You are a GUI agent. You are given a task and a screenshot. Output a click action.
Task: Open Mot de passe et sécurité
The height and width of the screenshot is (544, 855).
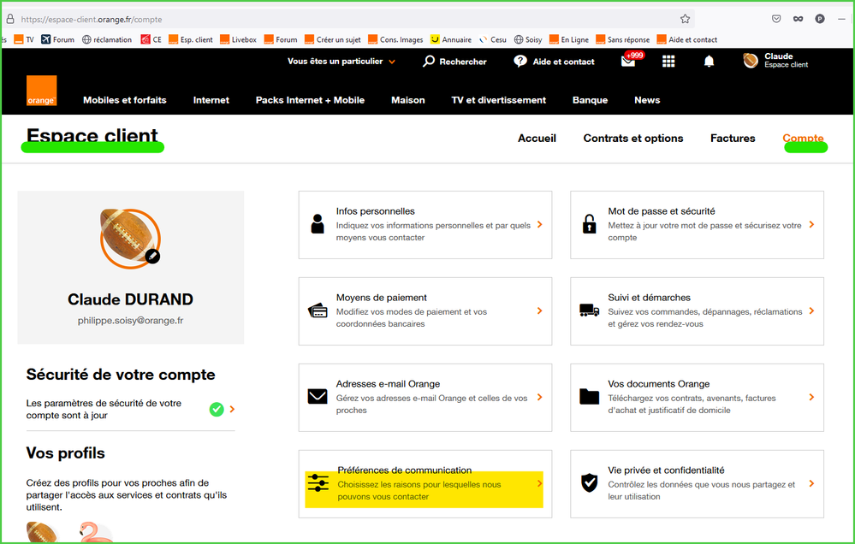(x=697, y=225)
